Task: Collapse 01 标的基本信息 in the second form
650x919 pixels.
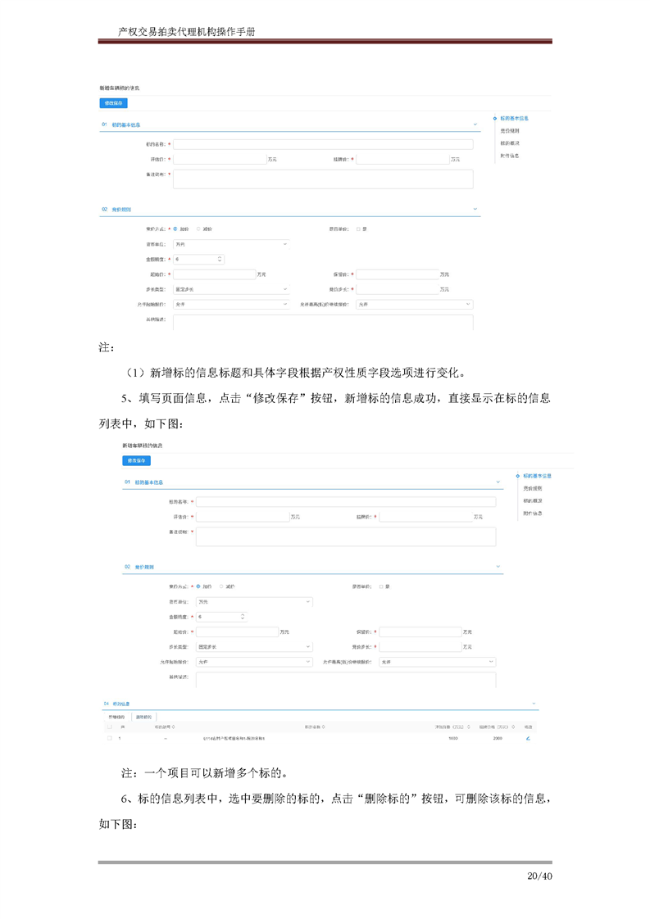Action: click(498, 482)
